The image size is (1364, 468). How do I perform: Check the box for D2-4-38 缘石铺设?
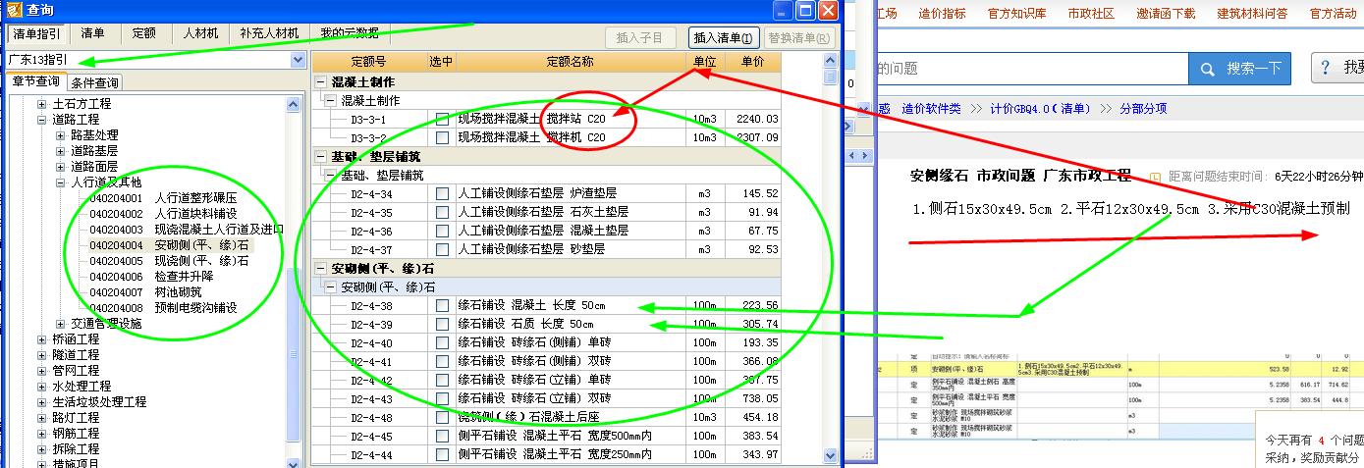pos(442,306)
